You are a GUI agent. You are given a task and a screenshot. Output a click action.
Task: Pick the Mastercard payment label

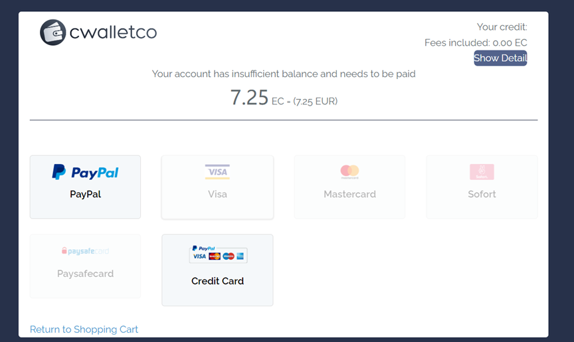[349, 195]
